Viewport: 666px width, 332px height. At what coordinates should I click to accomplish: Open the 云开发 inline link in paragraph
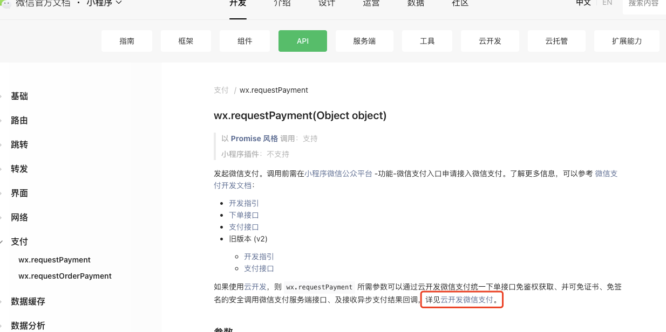[255, 287]
